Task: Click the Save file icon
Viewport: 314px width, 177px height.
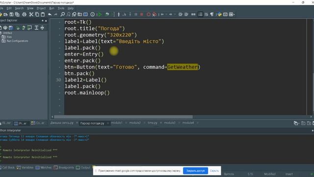Action: coord(11,14)
